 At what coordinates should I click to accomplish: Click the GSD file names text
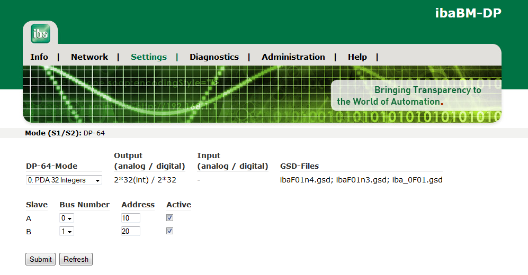[x=361, y=180]
